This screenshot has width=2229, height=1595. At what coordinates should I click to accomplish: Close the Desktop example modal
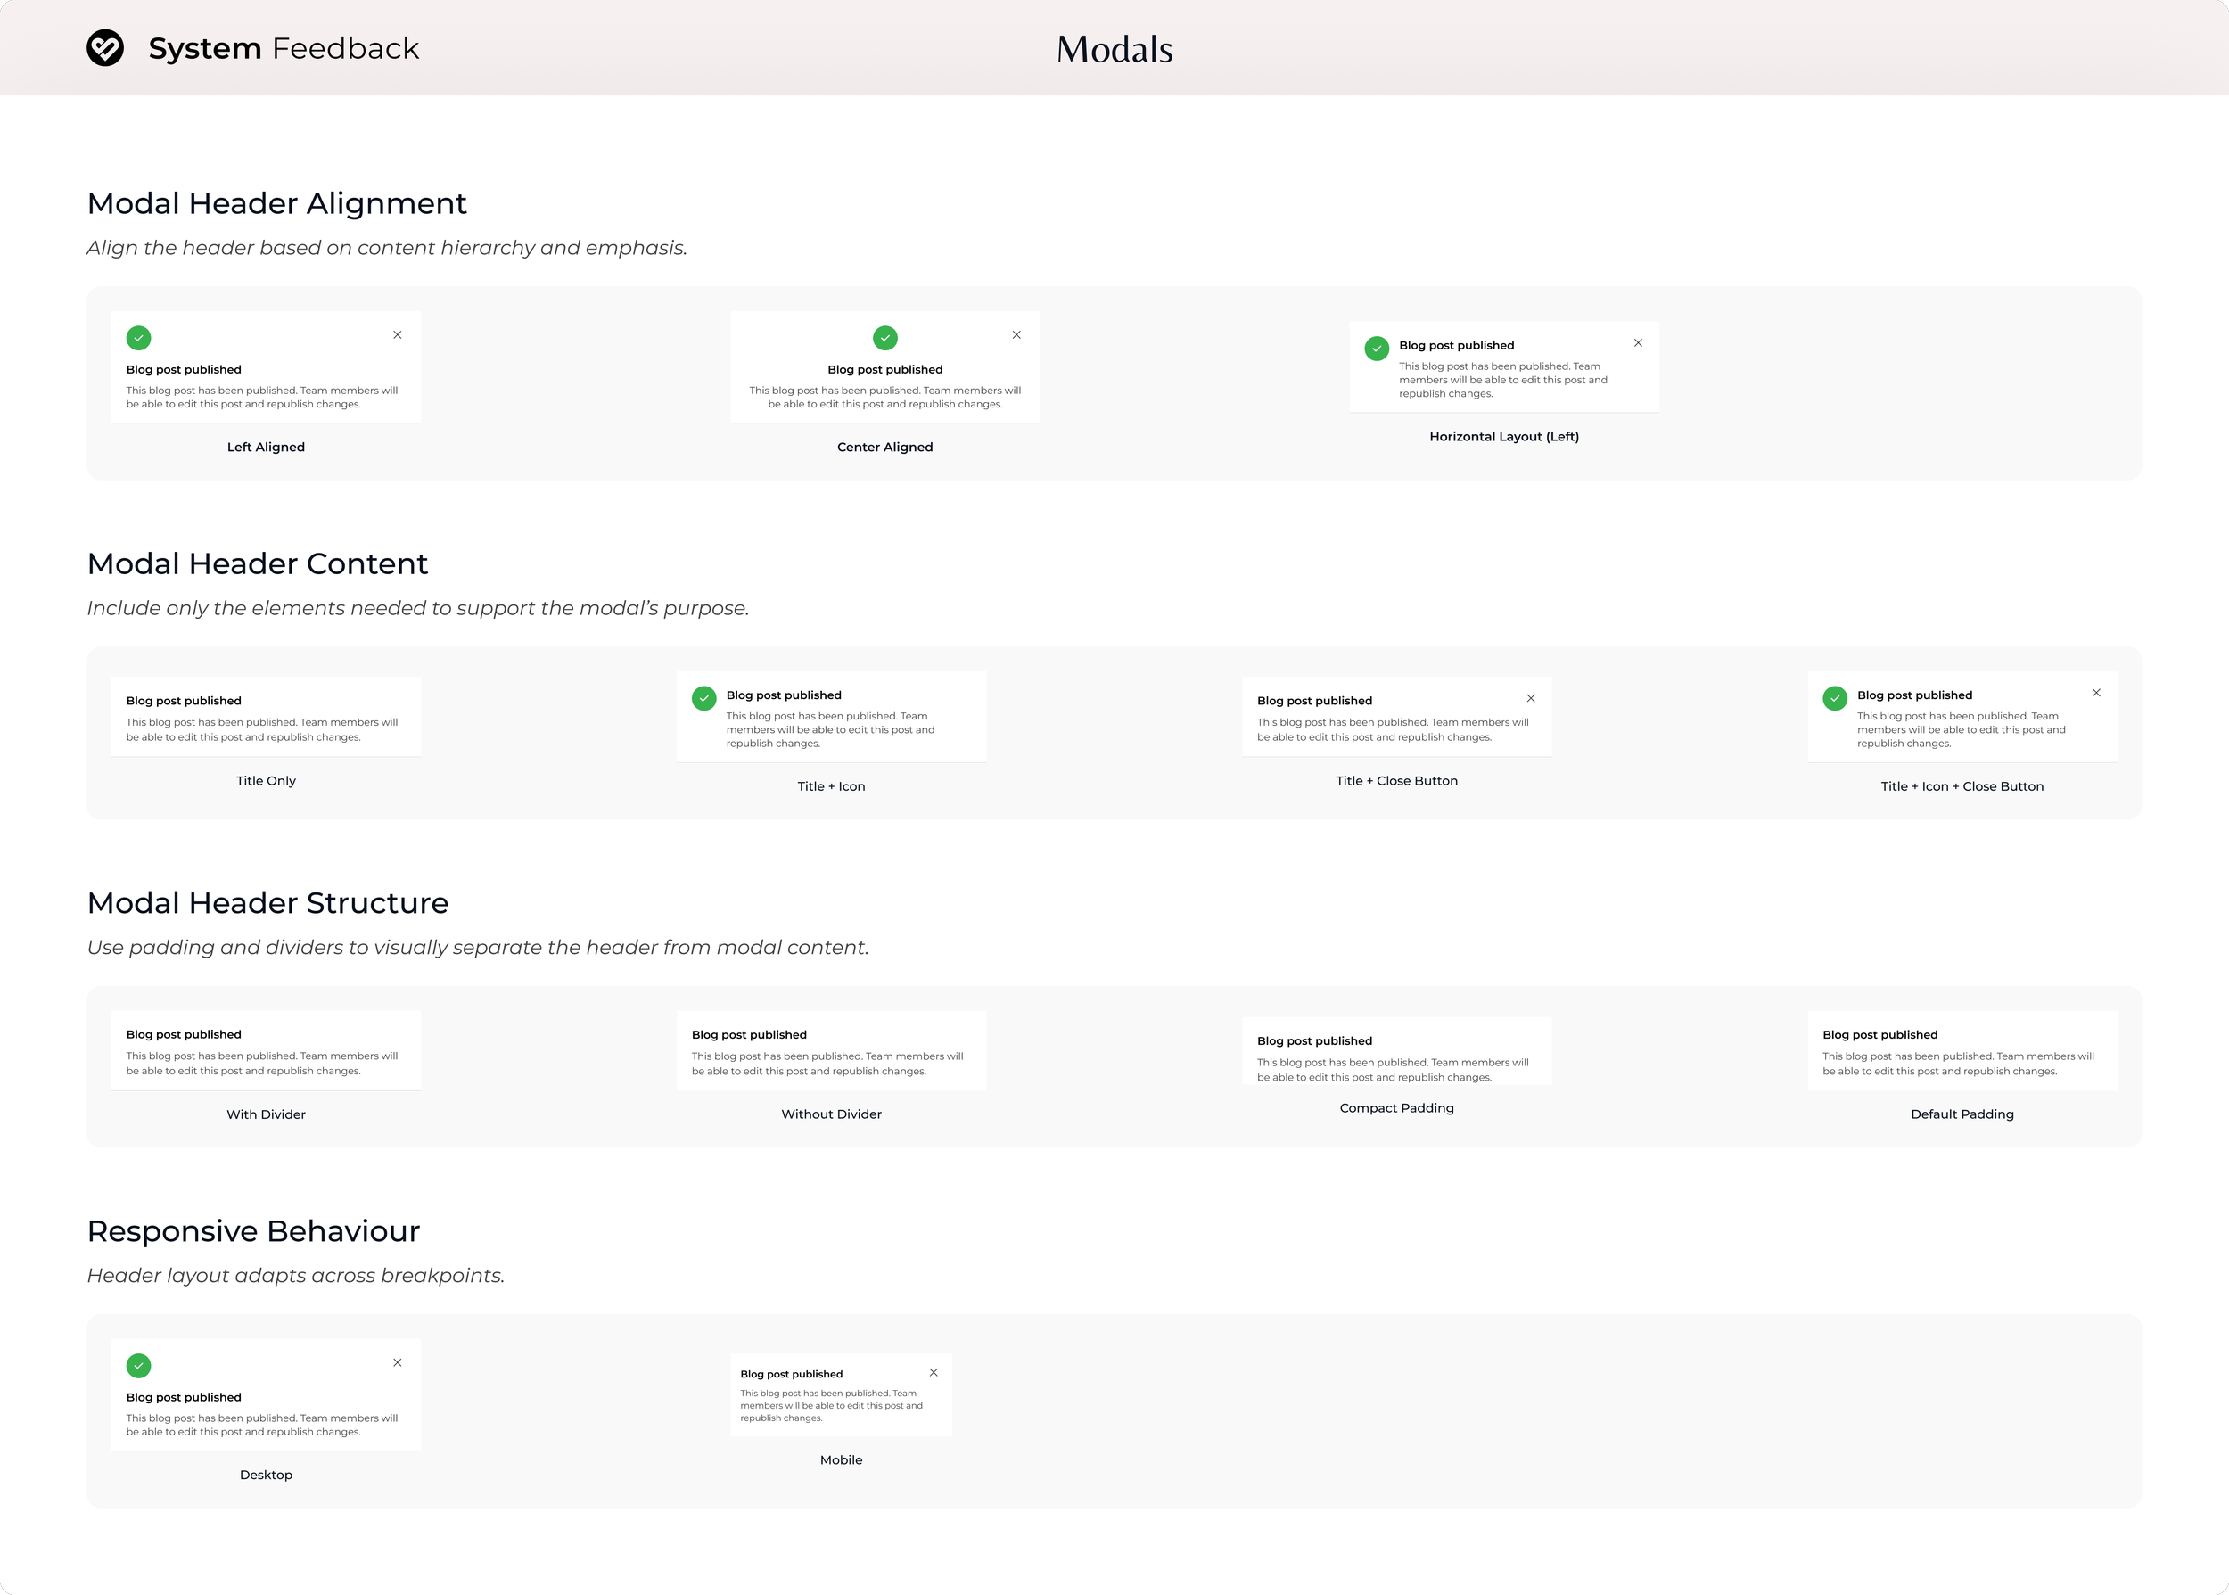[398, 1362]
